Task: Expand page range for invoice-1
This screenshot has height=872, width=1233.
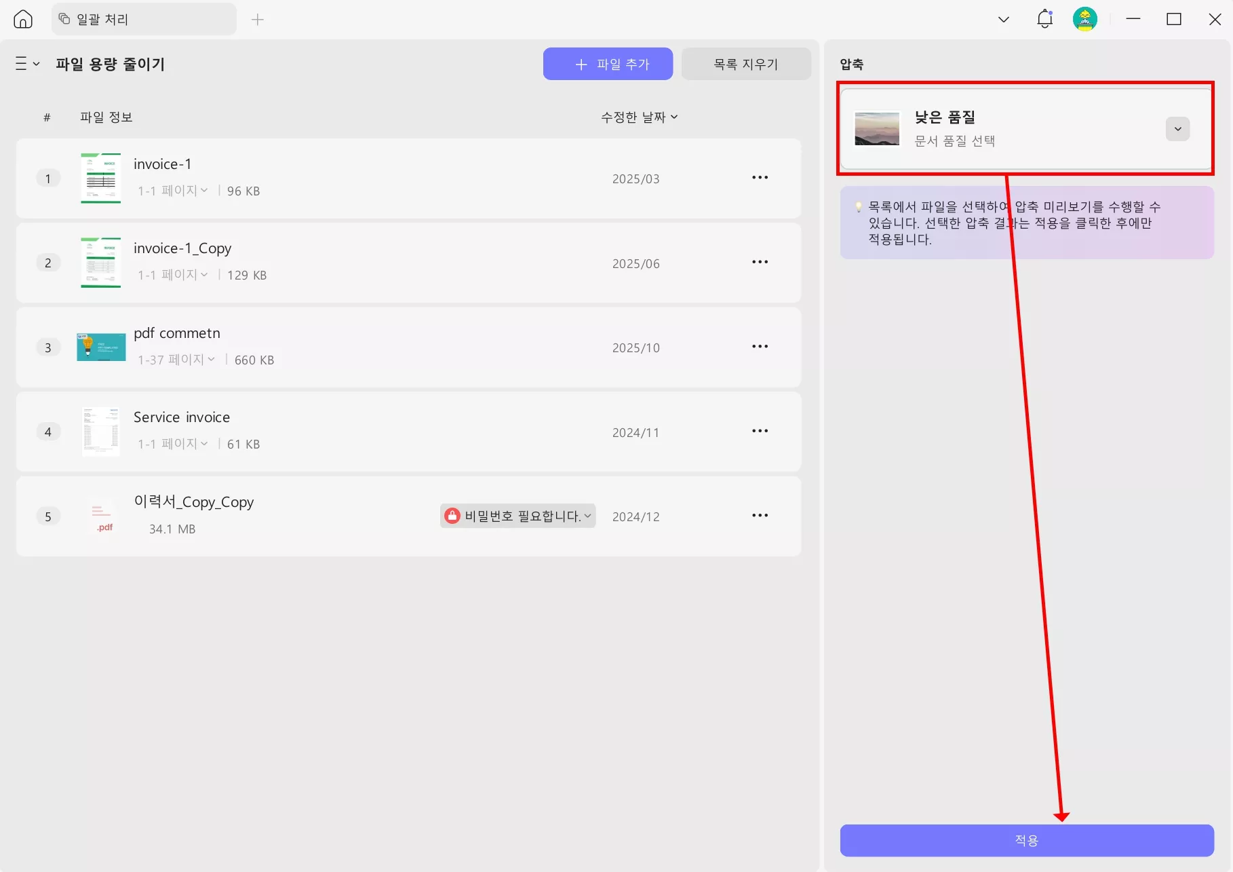Action: point(173,191)
